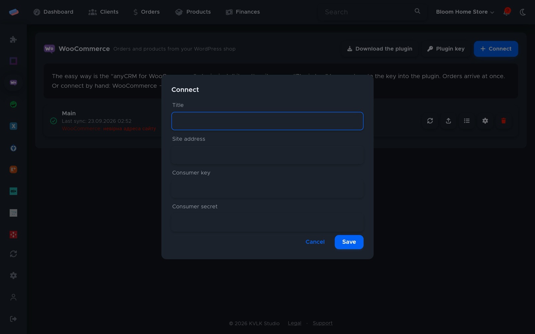Cancel the Connect dialog
This screenshot has height=334, width=535.
tap(315, 242)
